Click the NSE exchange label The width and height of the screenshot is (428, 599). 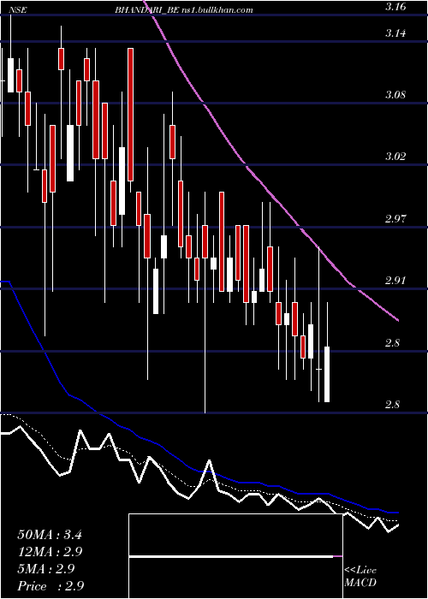(19, 10)
